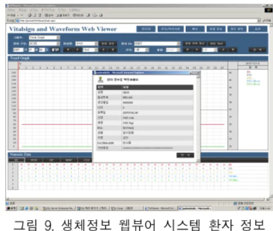Image resolution: width=273 pixels, height=231 pixels.
Task: Click the year input field showing 2007
Action: [x=18, y=50]
